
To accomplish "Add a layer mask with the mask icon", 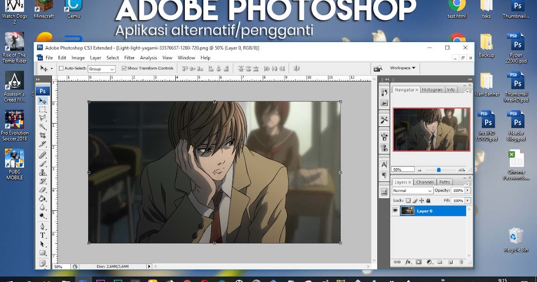I will pos(419,262).
